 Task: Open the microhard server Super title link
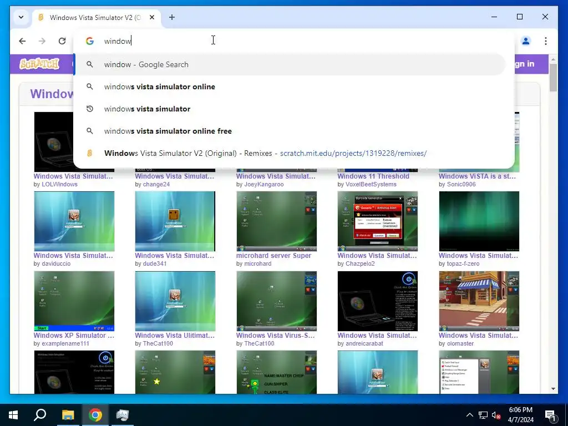point(273,255)
